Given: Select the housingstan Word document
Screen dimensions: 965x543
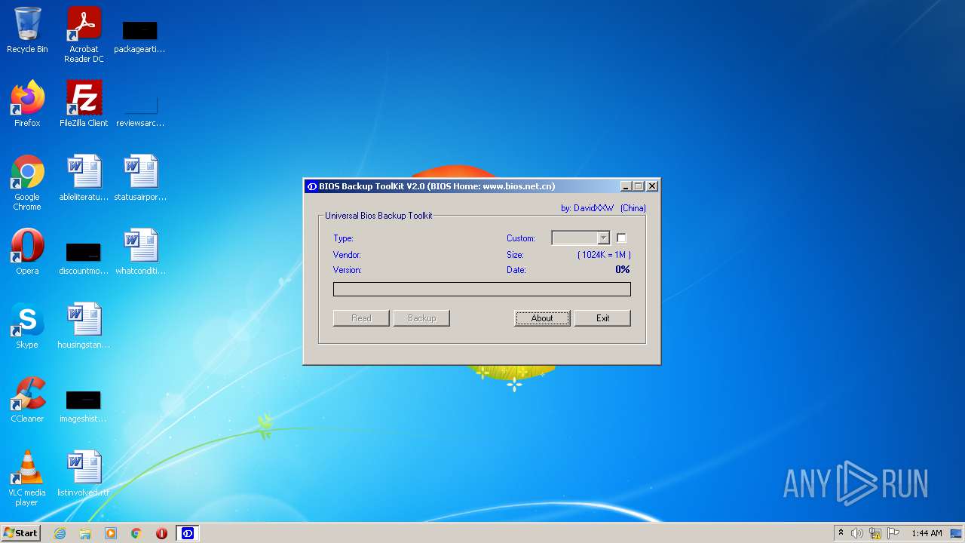Looking at the screenshot, I should pyautogui.click(x=84, y=326).
